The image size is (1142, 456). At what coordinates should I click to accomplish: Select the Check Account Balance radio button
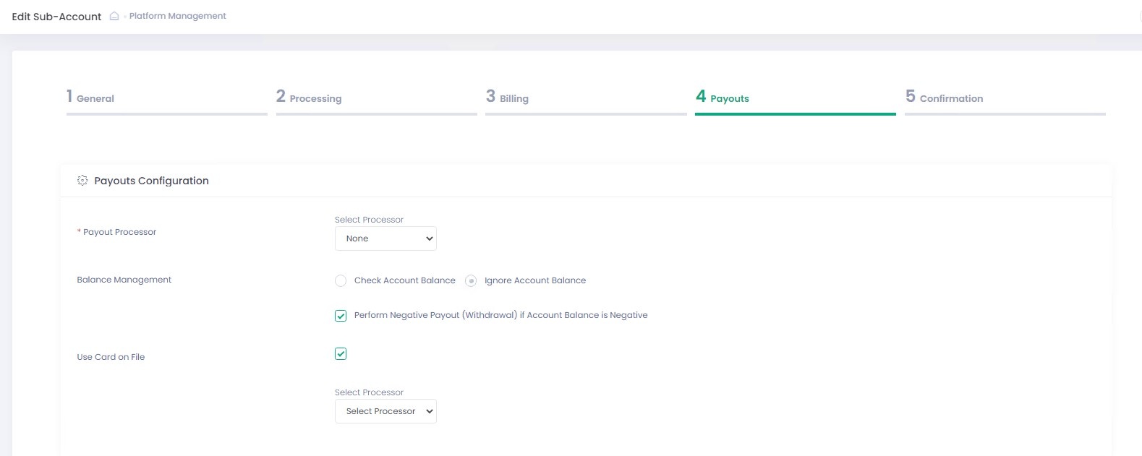tap(341, 281)
